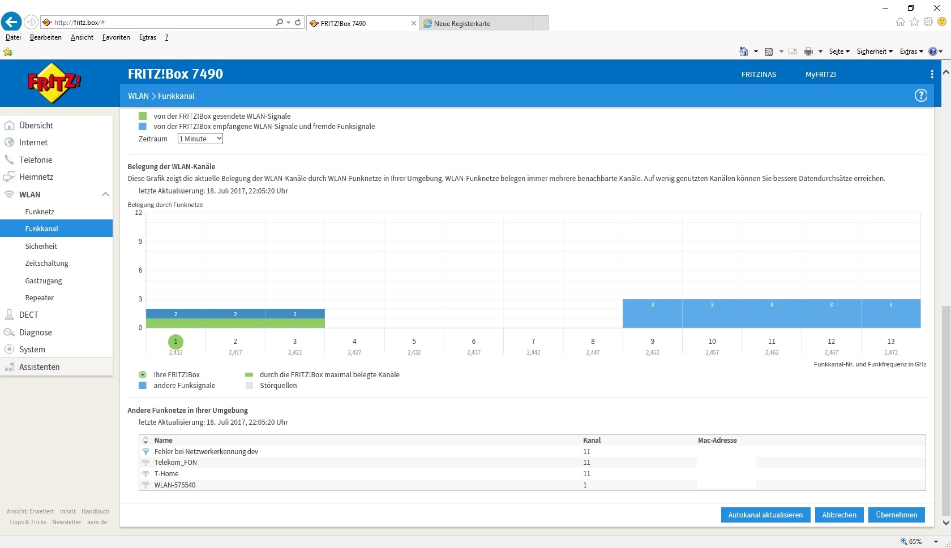The width and height of the screenshot is (951, 548).
Task: Expand the Sicherheit dropdown menu
Action: (875, 51)
